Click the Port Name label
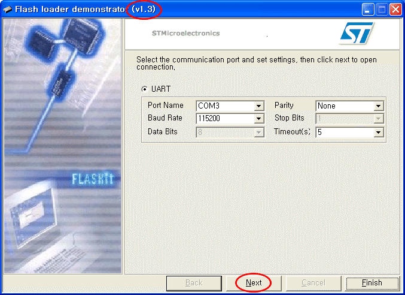This screenshot has width=405, height=295. pyautogui.click(x=166, y=106)
